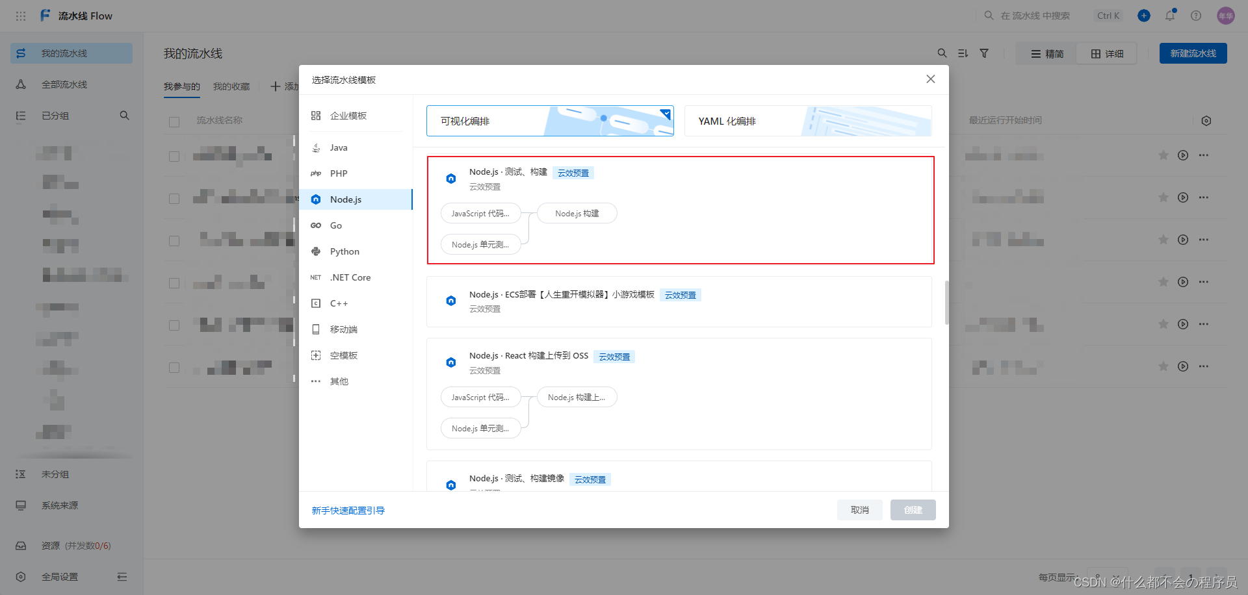Favorite the first pipeline row star
This screenshot has width=1248, height=595.
(x=1163, y=155)
